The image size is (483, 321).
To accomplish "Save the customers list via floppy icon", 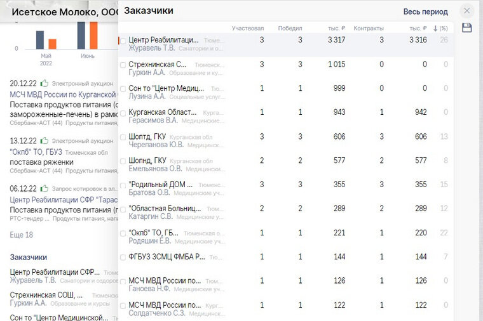I will pos(466,28).
